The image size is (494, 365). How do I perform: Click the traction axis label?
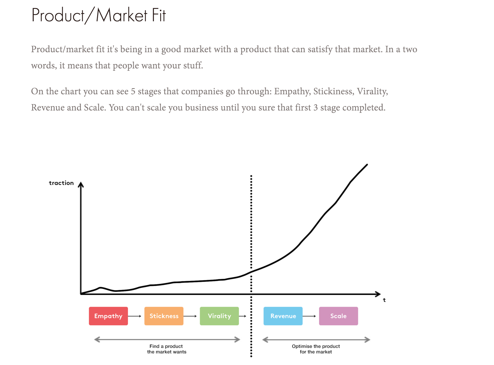(61, 183)
